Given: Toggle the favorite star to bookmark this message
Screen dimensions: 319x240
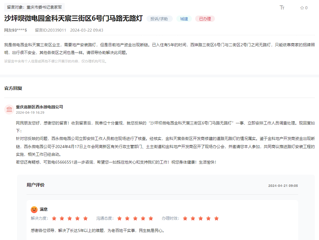Looking at the screenshot, I should tap(301, 8).
